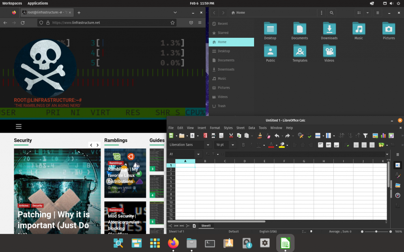Click the Paste clipboard icon in Calc
Screen dimensions: 404x252
pos(247,135)
